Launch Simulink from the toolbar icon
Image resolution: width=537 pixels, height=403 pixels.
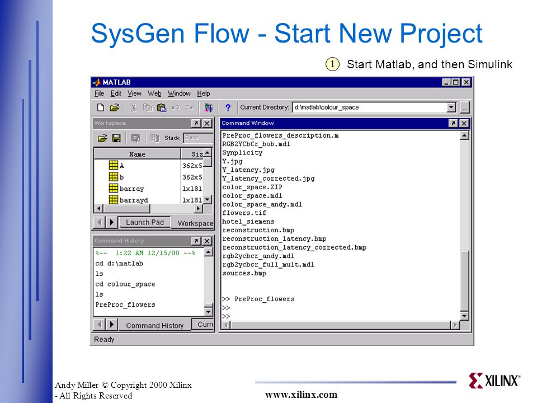pos(208,107)
